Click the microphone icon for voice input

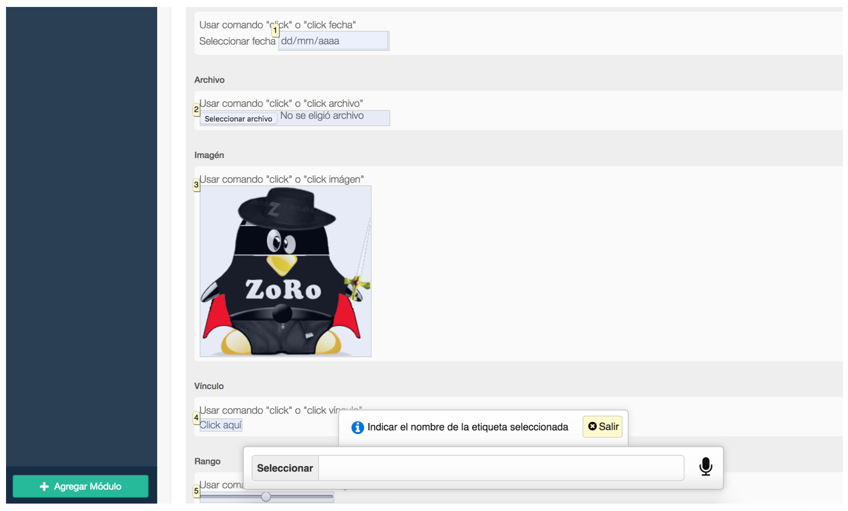[705, 466]
